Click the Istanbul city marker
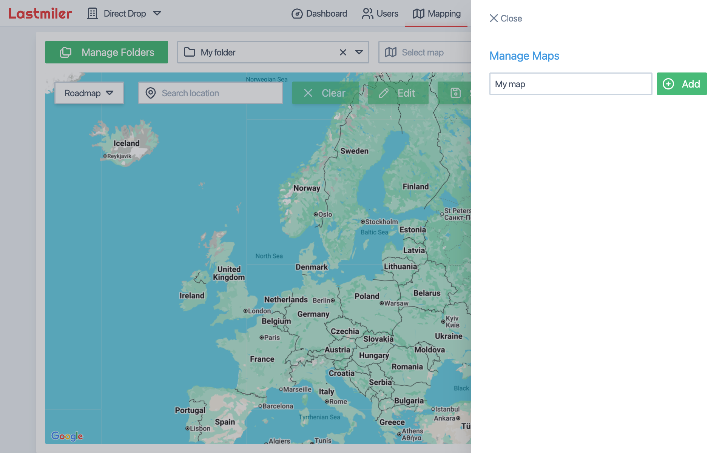 pyautogui.click(x=433, y=409)
